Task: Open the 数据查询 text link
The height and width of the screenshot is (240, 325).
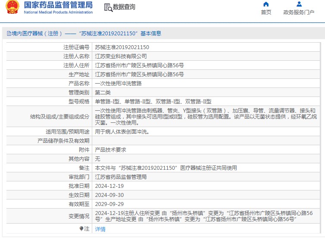Action: click(124, 7)
